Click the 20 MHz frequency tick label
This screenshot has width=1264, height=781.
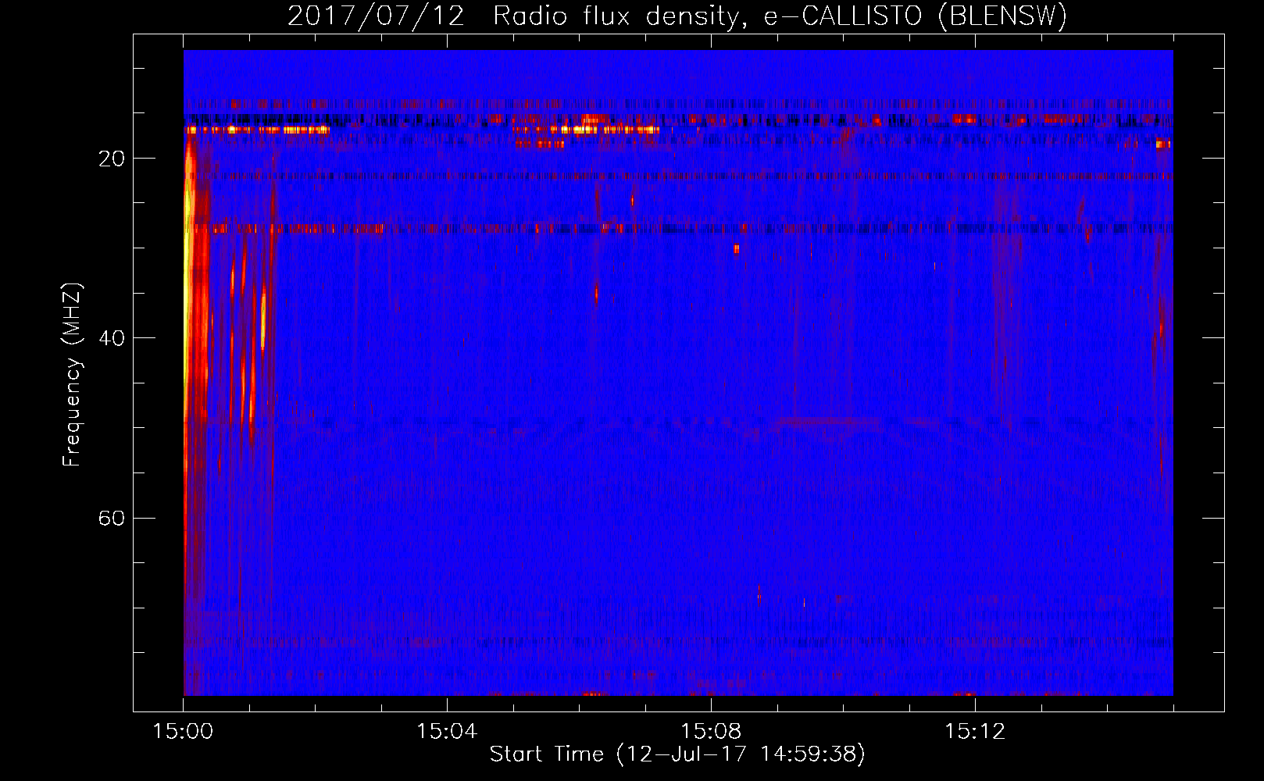pos(112,159)
